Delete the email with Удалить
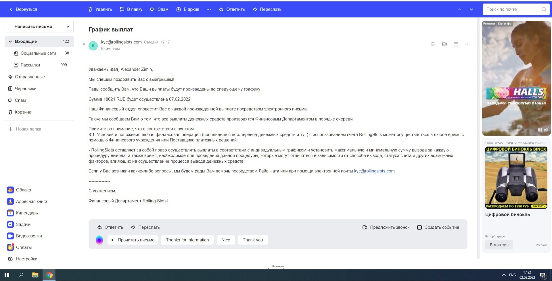Viewport: 552px width, 281px height. pyautogui.click(x=100, y=9)
